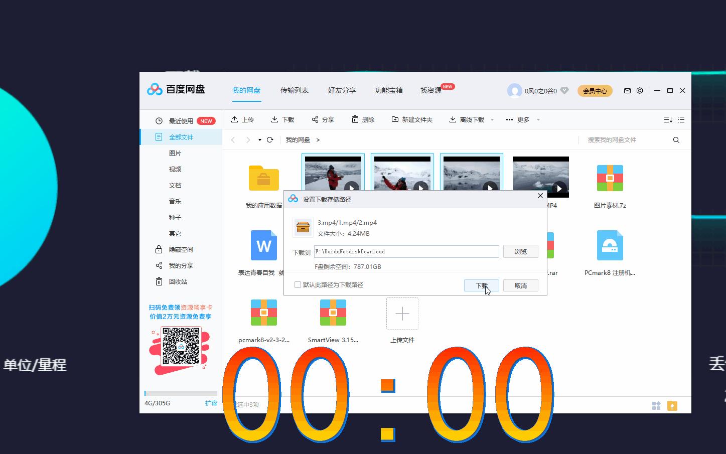Click the download path input field
The width and height of the screenshot is (726, 454).
[x=406, y=251]
